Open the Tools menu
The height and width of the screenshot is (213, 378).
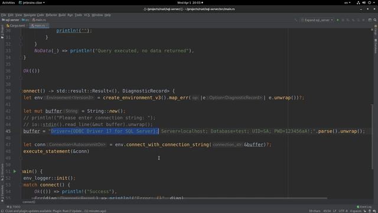coord(78,15)
